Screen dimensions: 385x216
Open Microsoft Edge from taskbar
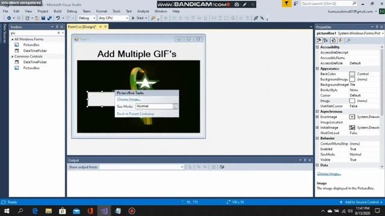point(35,211)
